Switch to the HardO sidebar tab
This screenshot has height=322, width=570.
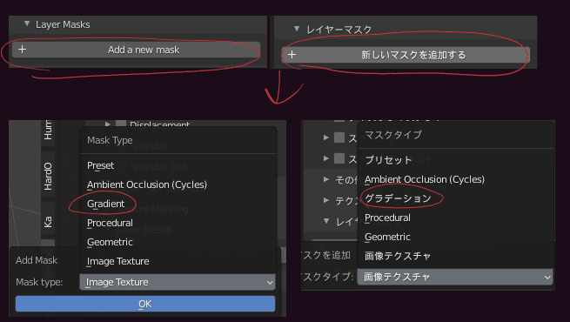(48, 177)
